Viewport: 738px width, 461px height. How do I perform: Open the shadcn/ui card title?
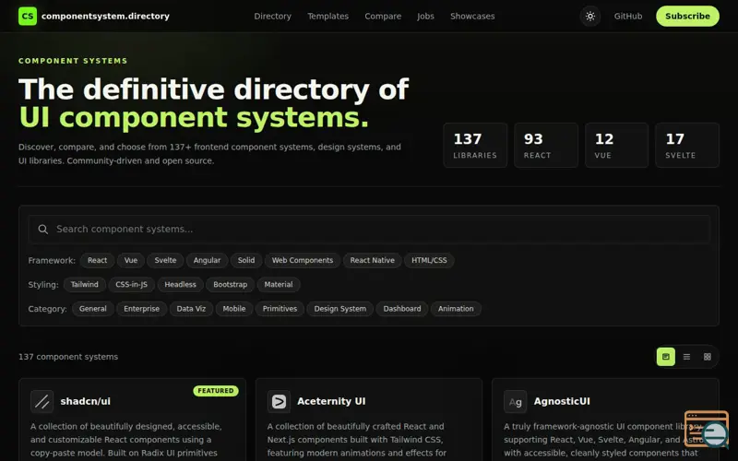[x=85, y=401]
